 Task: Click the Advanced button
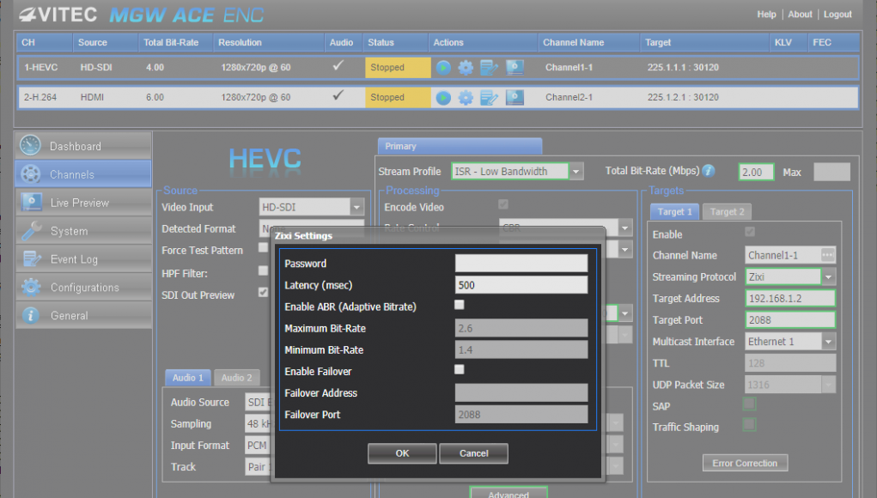click(509, 492)
